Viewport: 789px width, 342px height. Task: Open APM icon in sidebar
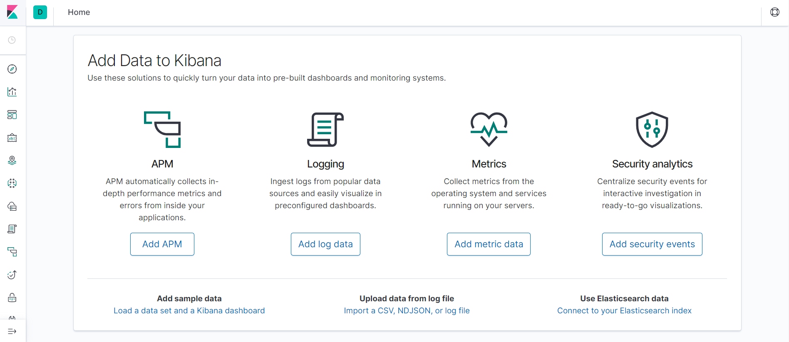12,252
